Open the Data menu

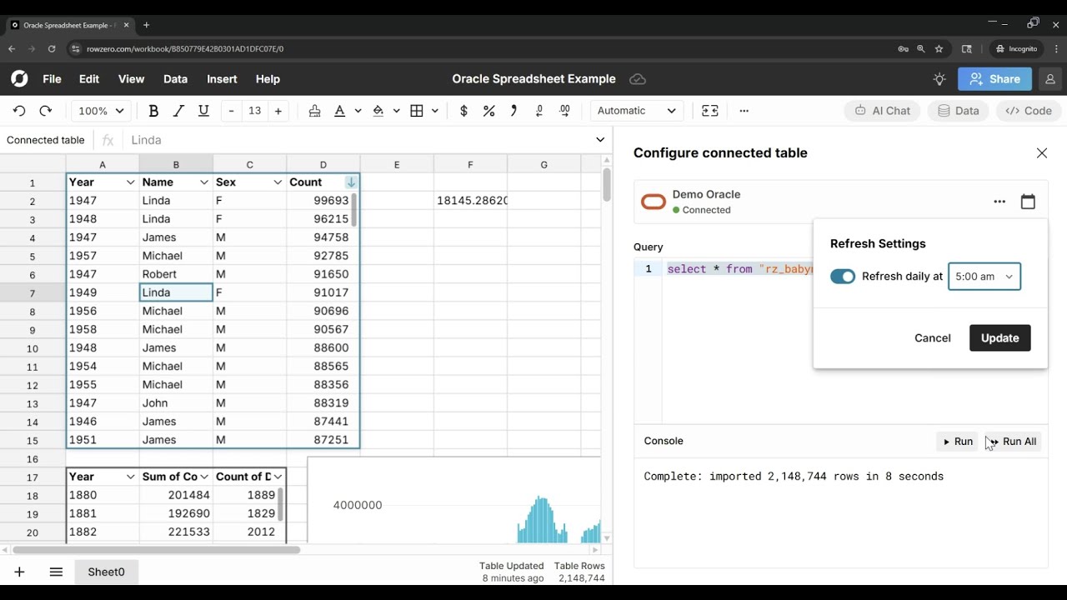coord(175,79)
